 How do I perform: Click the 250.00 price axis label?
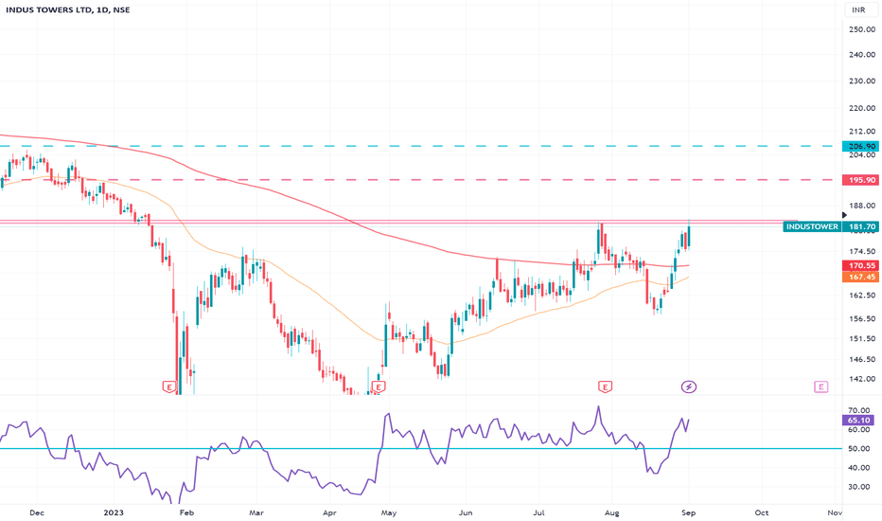862,29
